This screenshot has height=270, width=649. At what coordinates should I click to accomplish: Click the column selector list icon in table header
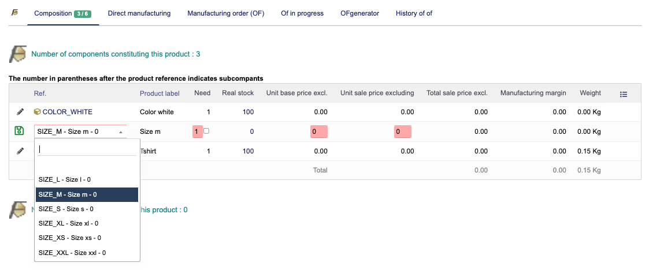624,93
